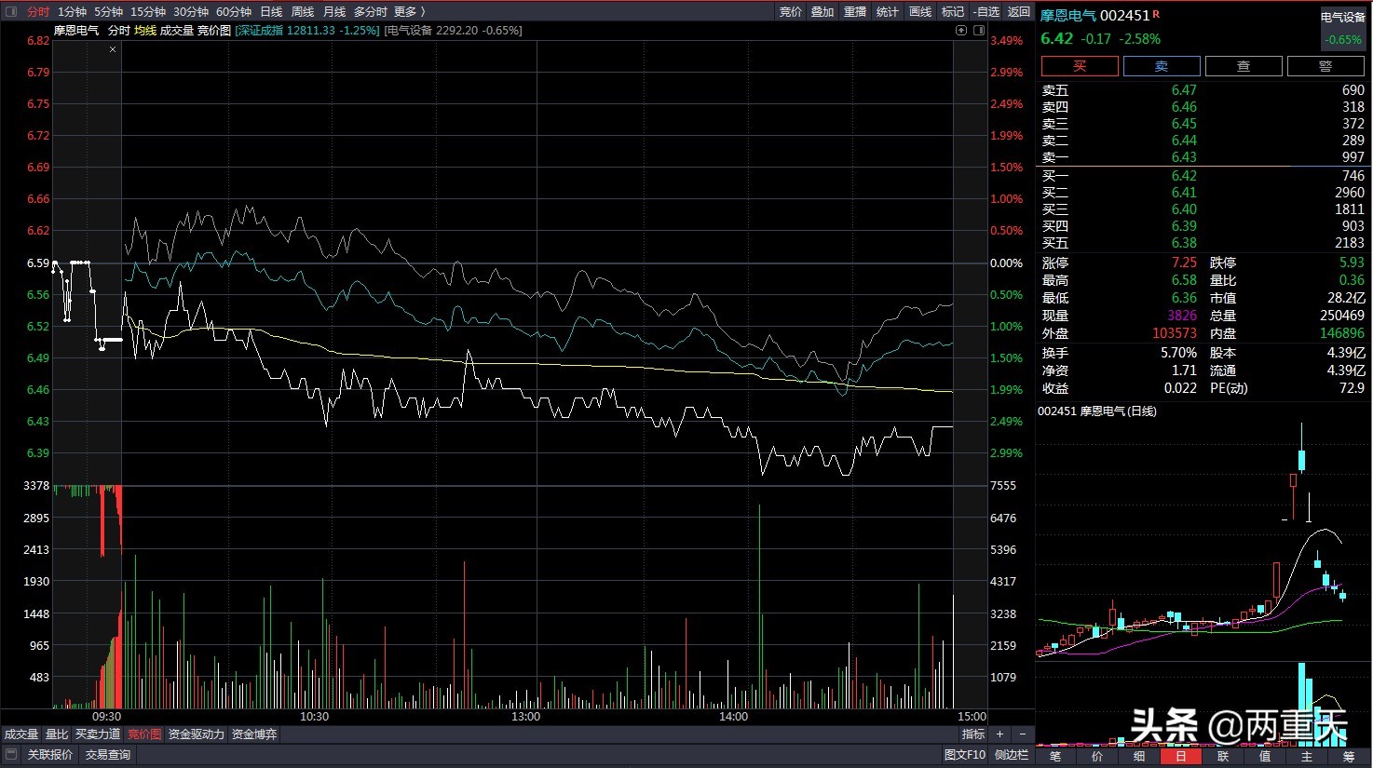The width and height of the screenshot is (1373, 768).
Task: Open the 周线 weekly chart tab
Action: click(303, 11)
